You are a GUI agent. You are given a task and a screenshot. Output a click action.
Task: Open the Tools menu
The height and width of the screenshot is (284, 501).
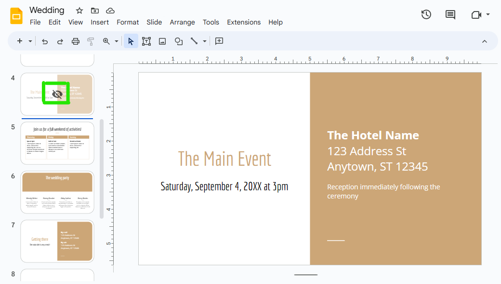(211, 22)
